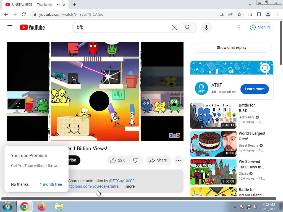This screenshot has width=283, height=212.
Task: Click the install/download page icon
Action: tap(222, 14)
